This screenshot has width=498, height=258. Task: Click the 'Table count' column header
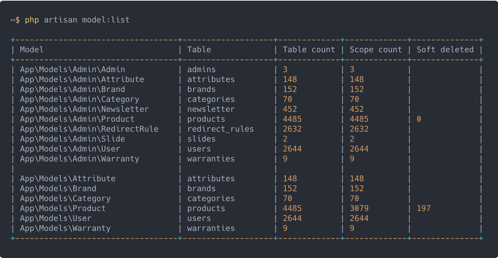point(309,50)
